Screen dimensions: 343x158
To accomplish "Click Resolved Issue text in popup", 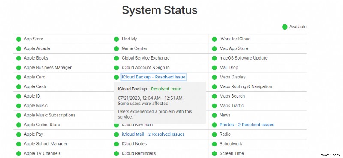I will click(x=166, y=89).
